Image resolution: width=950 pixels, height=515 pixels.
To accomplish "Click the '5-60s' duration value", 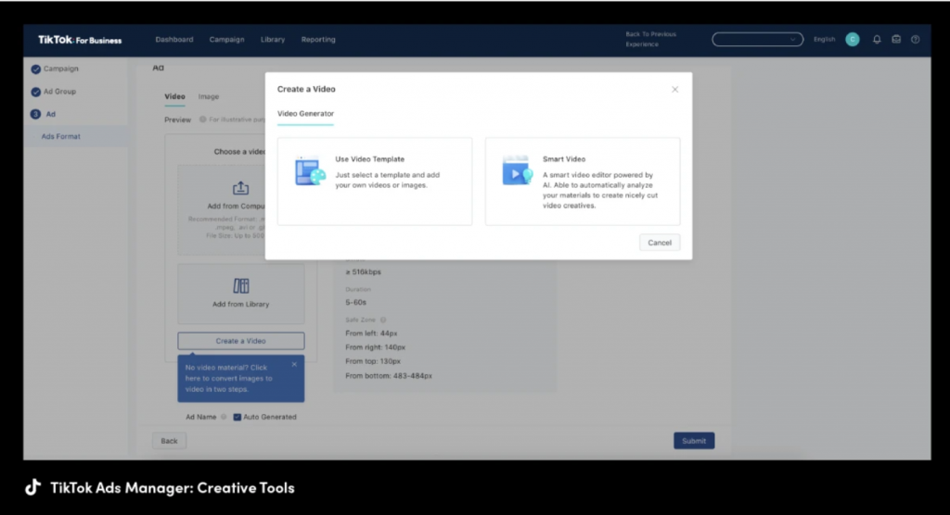I will 355,303.
